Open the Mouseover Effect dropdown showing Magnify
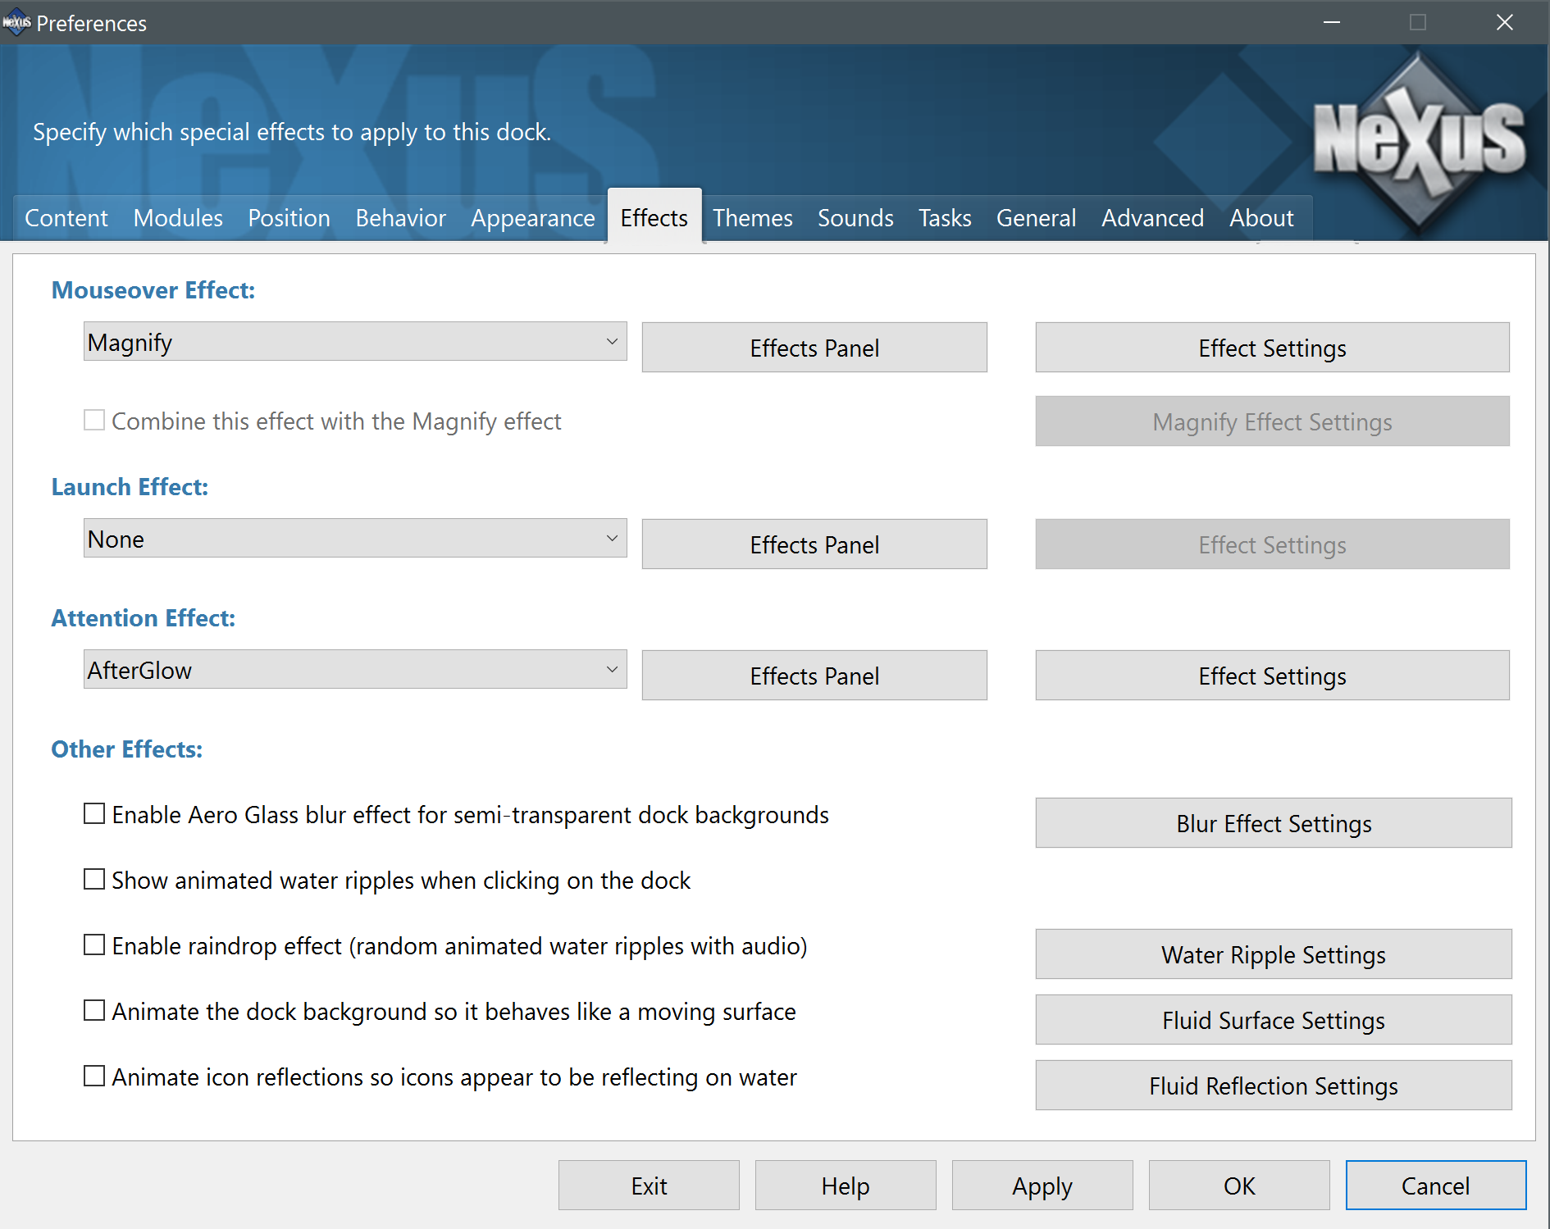Image resolution: width=1550 pixels, height=1229 pixels. click(355, 342)
